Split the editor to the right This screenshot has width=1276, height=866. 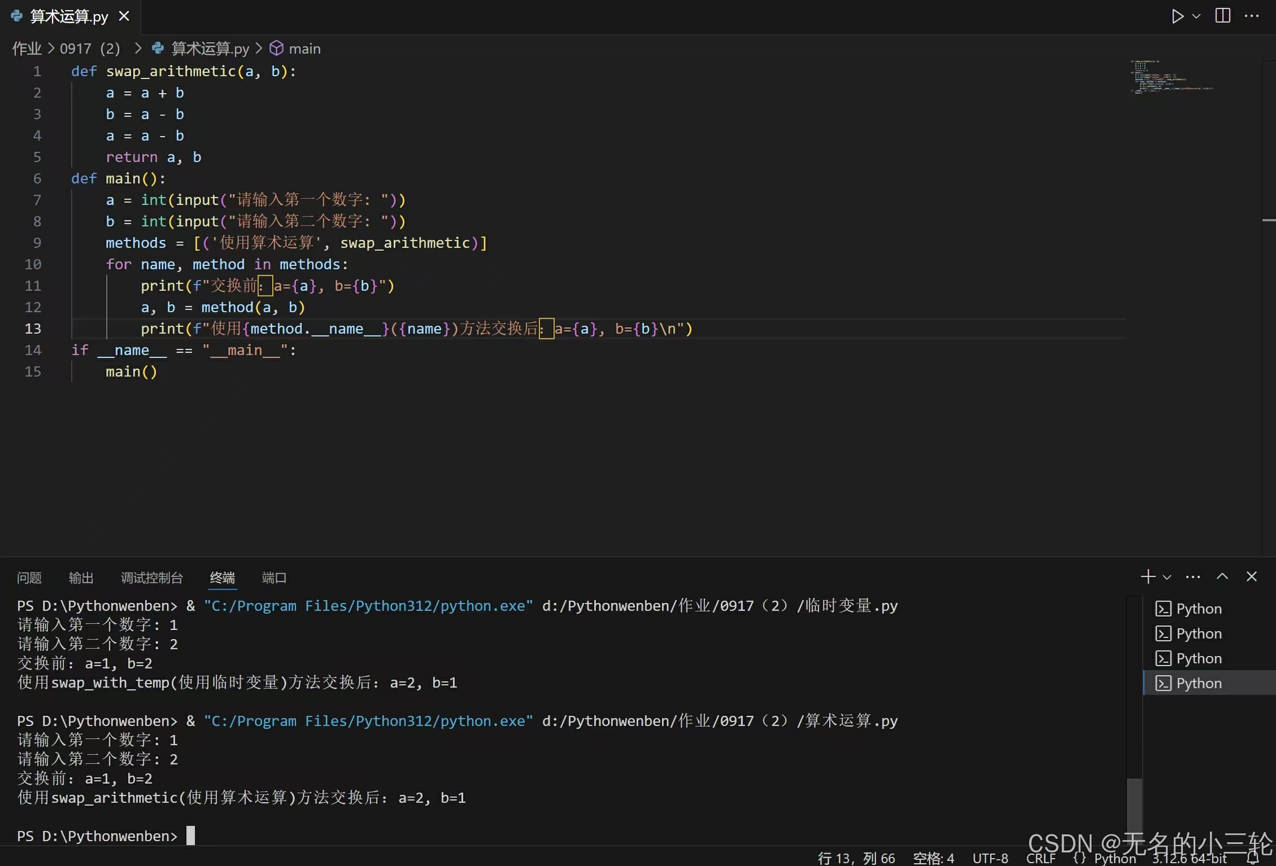point(1222,16)
